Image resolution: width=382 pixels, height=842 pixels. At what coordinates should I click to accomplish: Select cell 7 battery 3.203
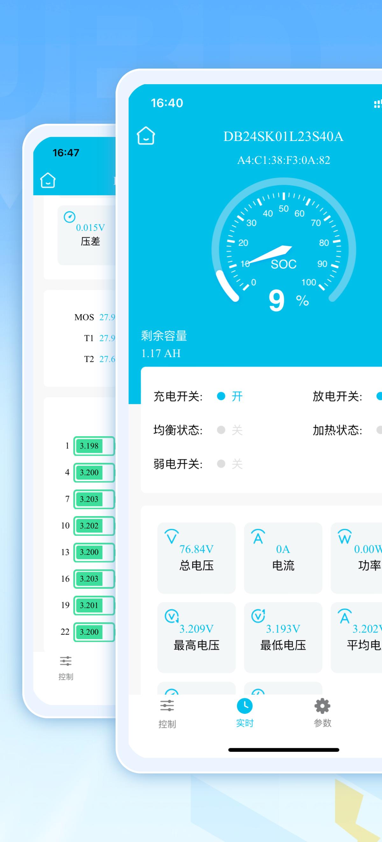94,499
